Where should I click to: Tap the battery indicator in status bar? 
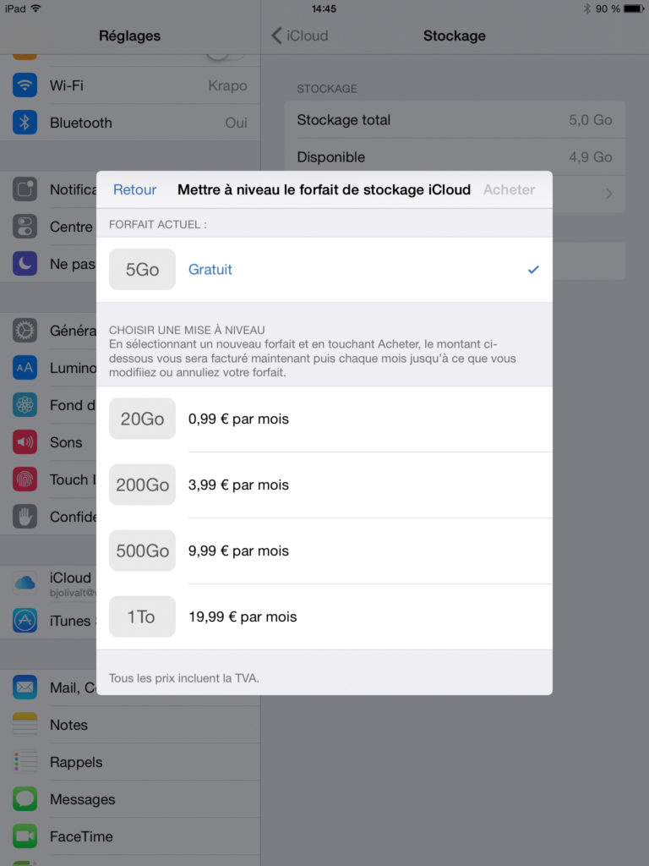pyautogui.click(x=634, y=8)
